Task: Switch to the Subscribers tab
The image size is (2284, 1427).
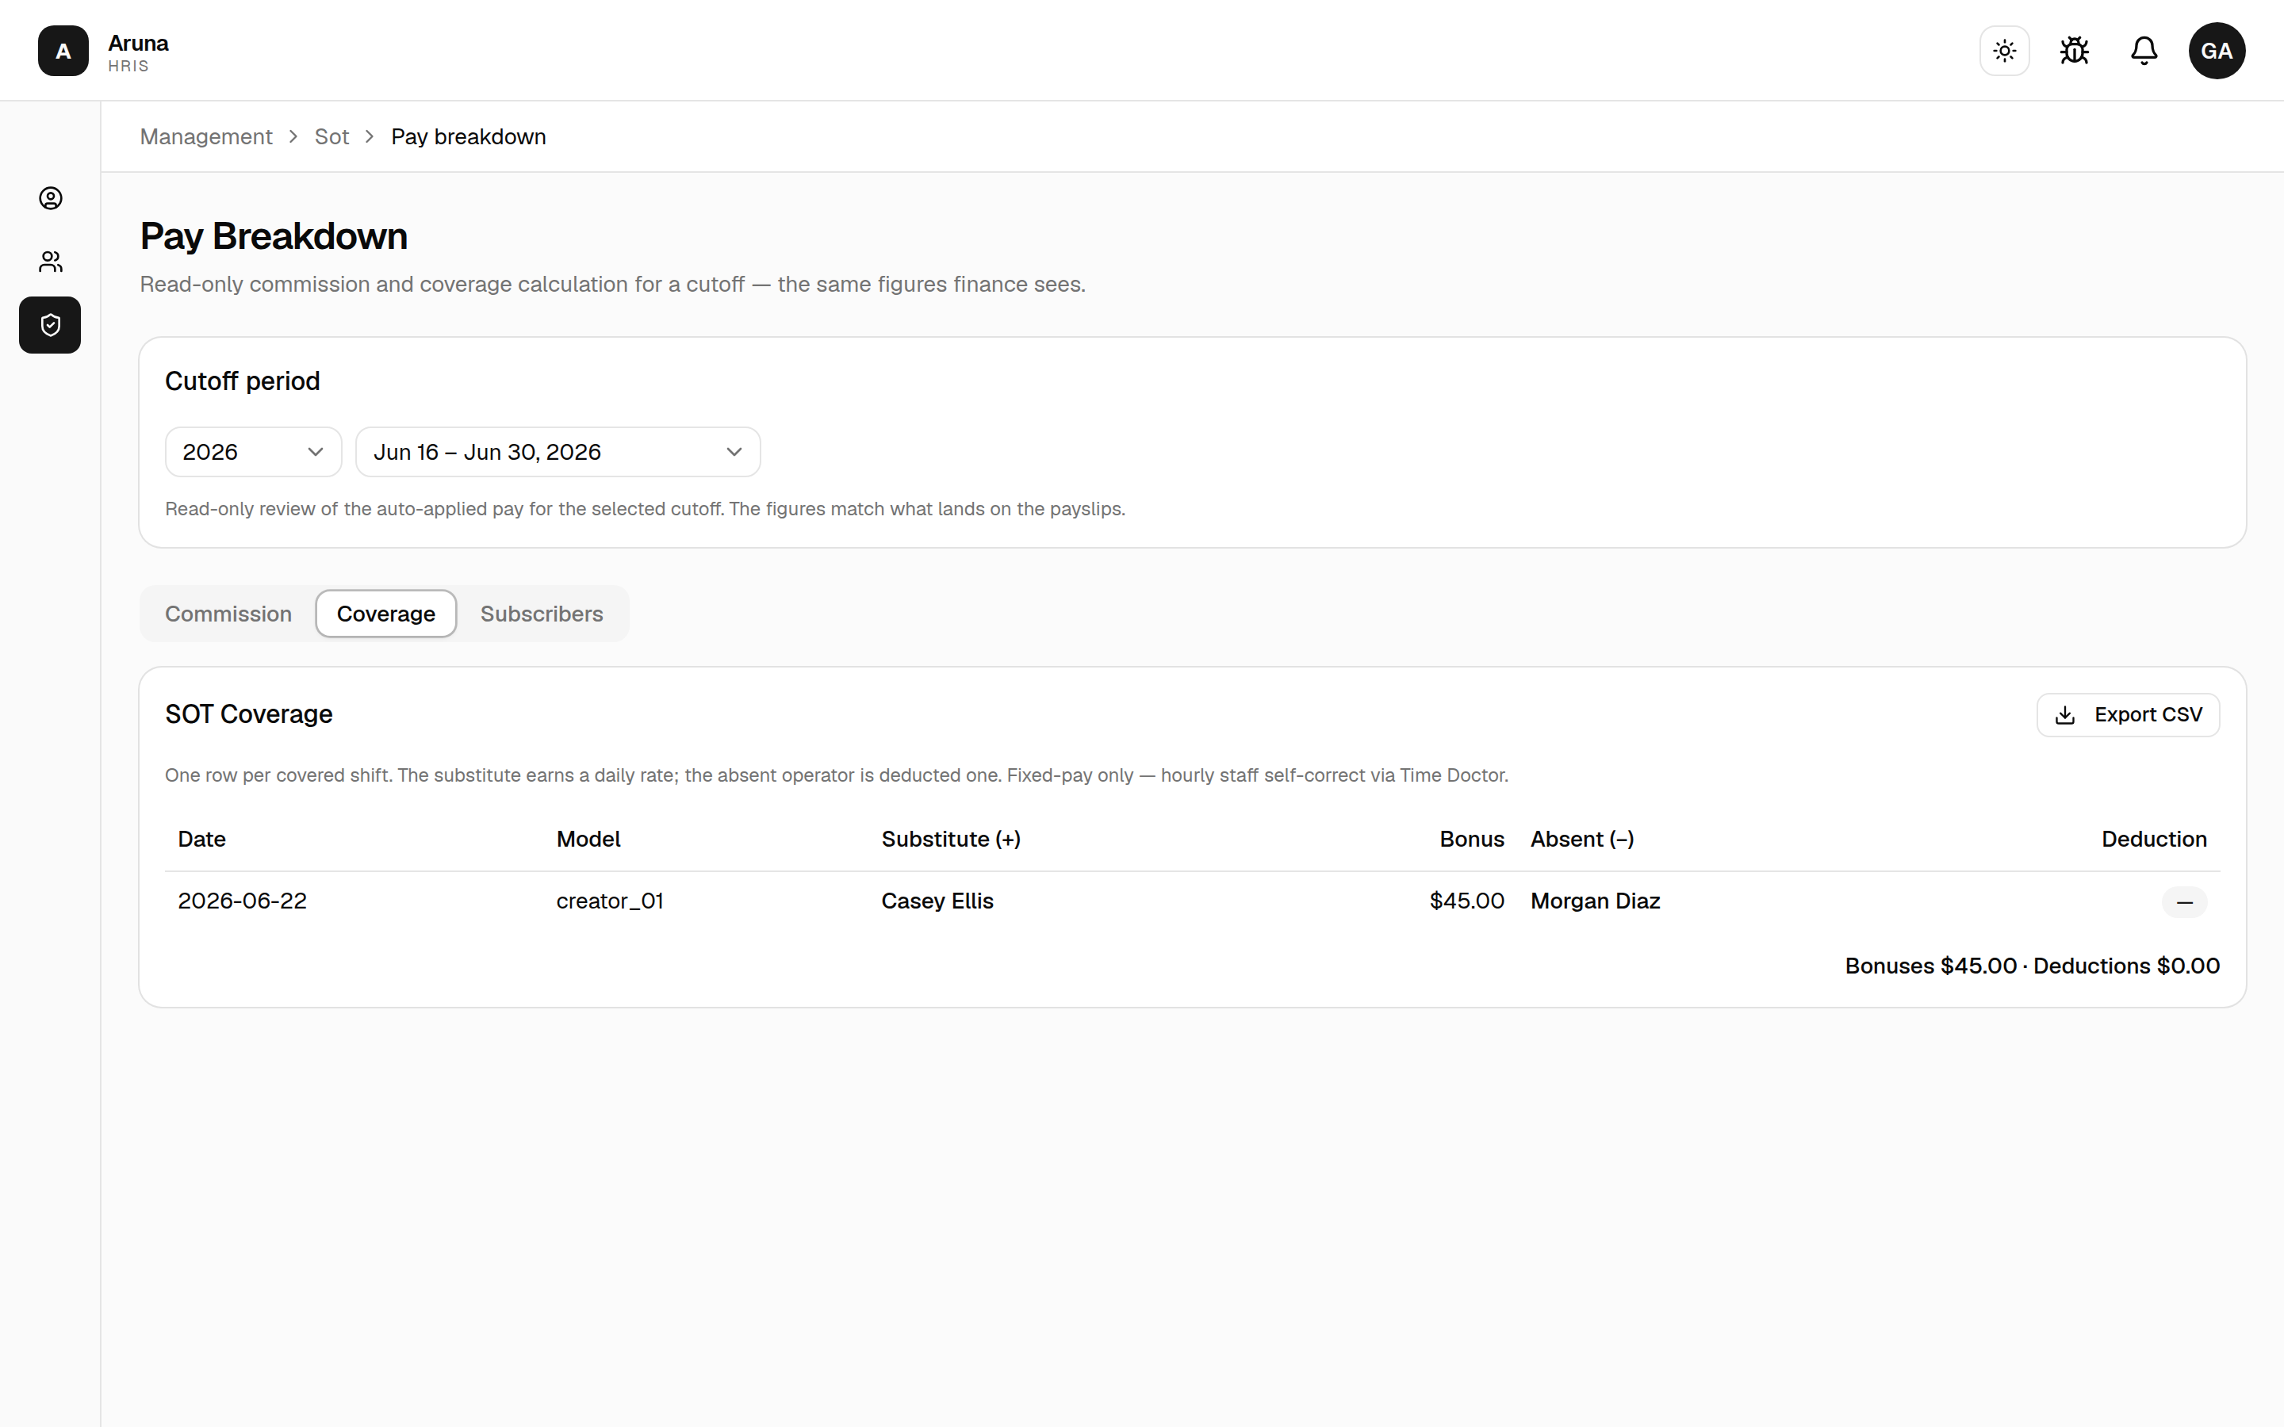Action: [x=542, y=614]
